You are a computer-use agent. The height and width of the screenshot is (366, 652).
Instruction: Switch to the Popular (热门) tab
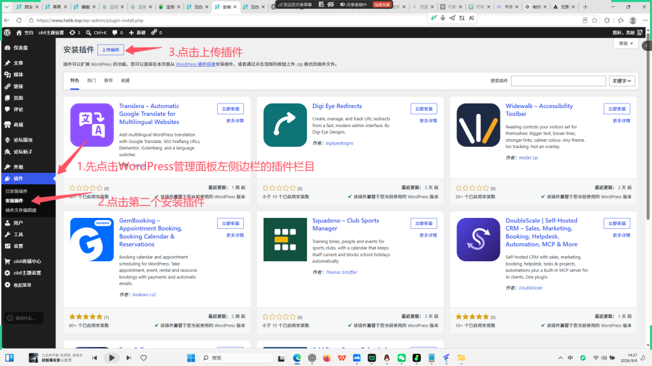(x=92, y=81)
